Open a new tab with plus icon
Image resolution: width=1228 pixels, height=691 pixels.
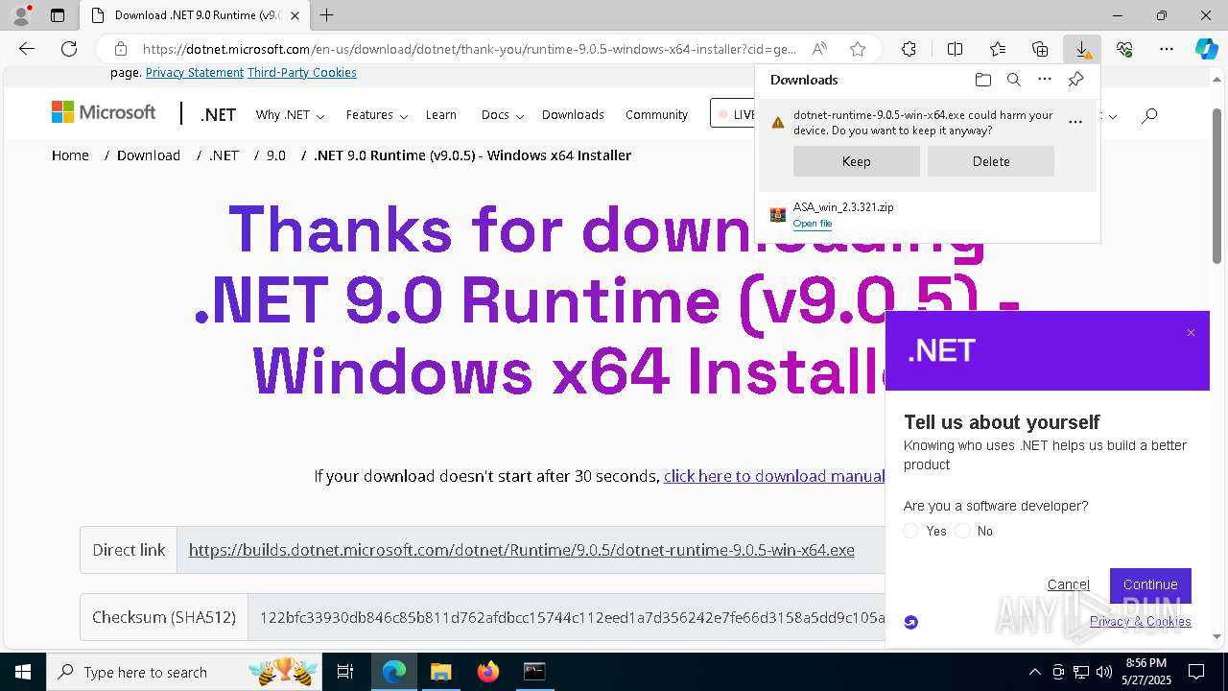(327, 15)
